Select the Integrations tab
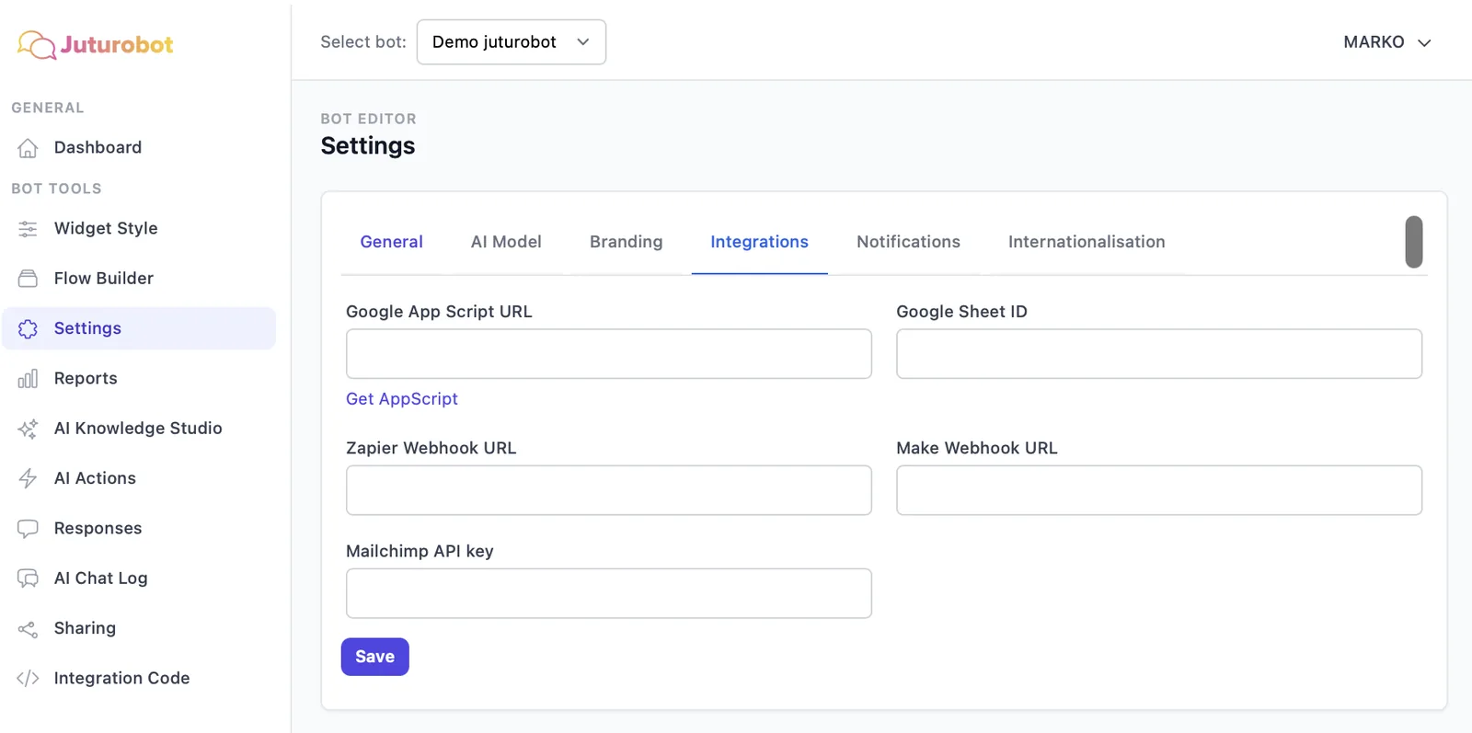The height and width of the screenshot is (733, 1472). click(x=759, y=242)
